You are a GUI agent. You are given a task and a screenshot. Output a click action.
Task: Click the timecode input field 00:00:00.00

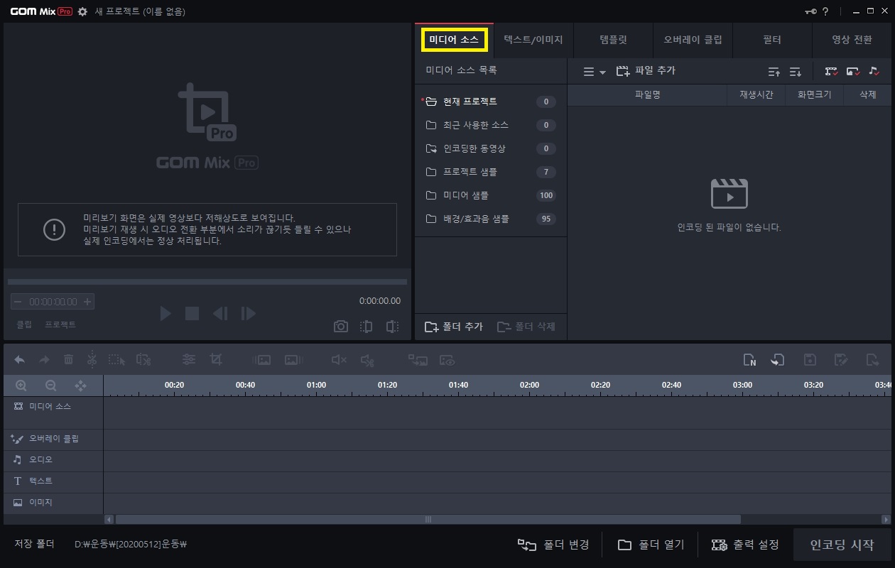pyautogui.click(x=53, y=302)
